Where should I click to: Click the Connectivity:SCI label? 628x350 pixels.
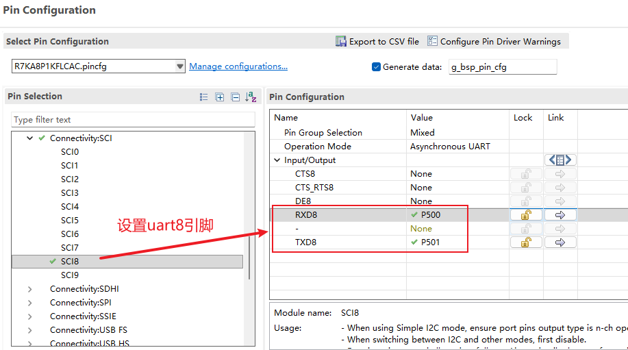coord(81,138)
